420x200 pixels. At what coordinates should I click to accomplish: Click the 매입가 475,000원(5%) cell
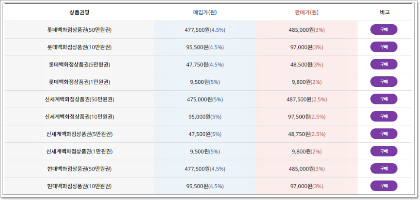pos(205,99)
